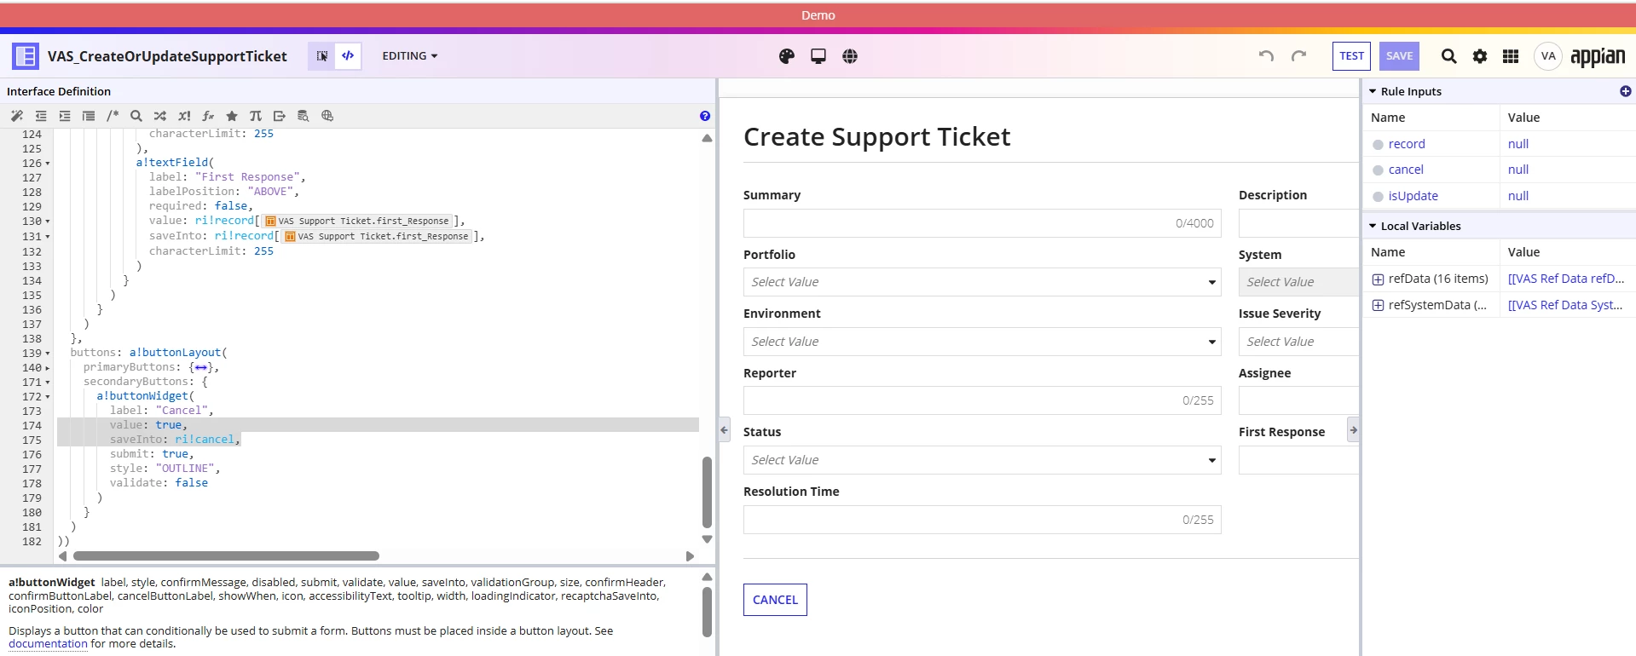Viewport: 1636px width, 656px height.
Task: Collapse code fold at line 172
Action: pyautogui.click(x=48, y=397)
